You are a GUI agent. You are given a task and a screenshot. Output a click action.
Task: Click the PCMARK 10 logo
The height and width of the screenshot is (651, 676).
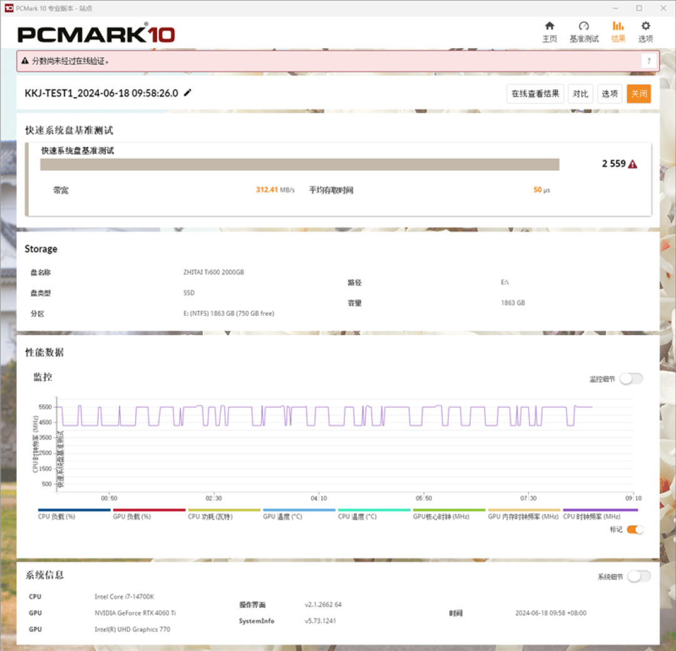coord(96,34)
